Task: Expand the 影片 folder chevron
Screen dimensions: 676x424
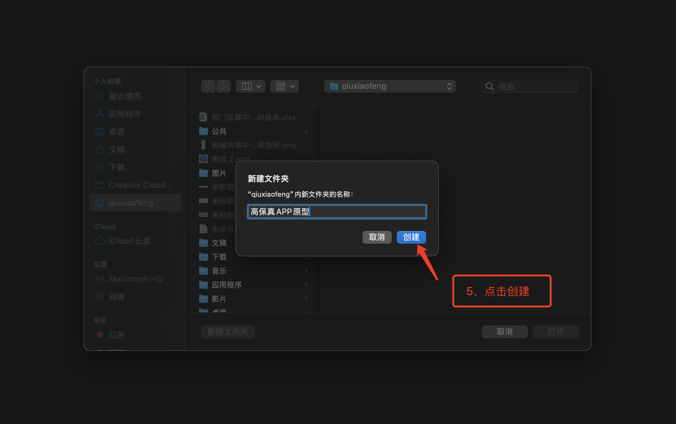Action: click(x=306, y=299)
